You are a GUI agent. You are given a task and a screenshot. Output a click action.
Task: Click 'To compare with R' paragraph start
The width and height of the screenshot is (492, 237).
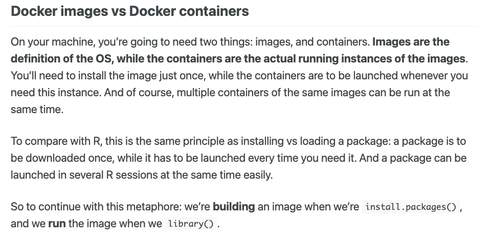pos(47,141)
